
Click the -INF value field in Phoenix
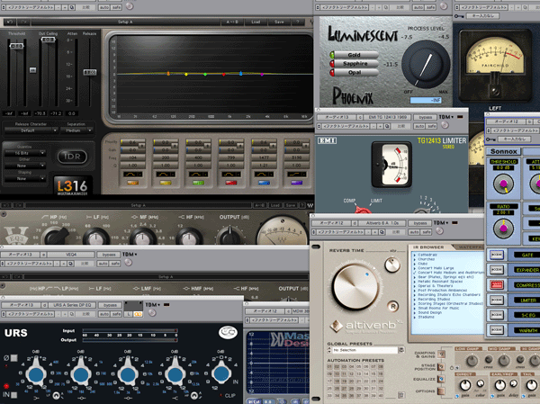(426, 100)
